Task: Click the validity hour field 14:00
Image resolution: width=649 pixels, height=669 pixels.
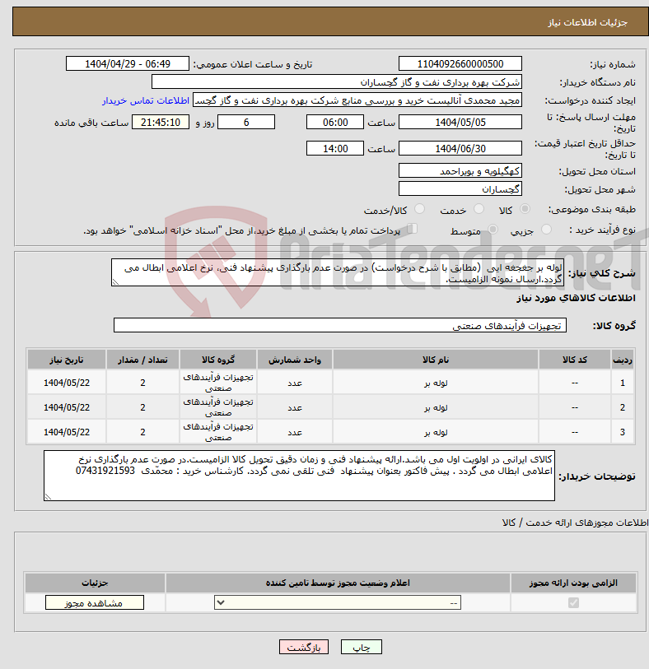Action: 335,149
